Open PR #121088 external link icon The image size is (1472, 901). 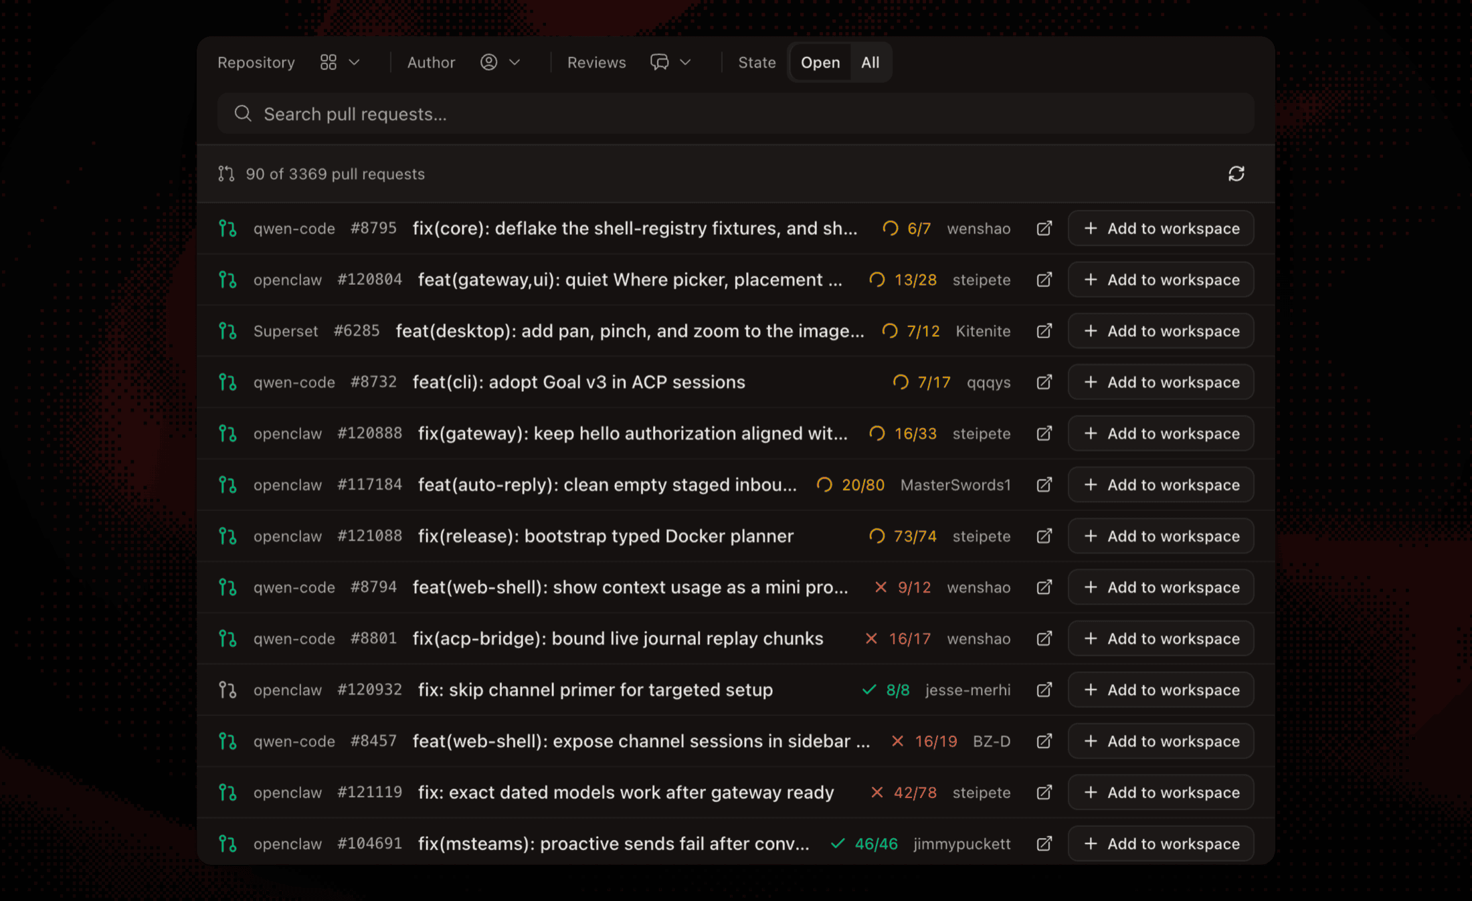click(x=1044, y=536)
